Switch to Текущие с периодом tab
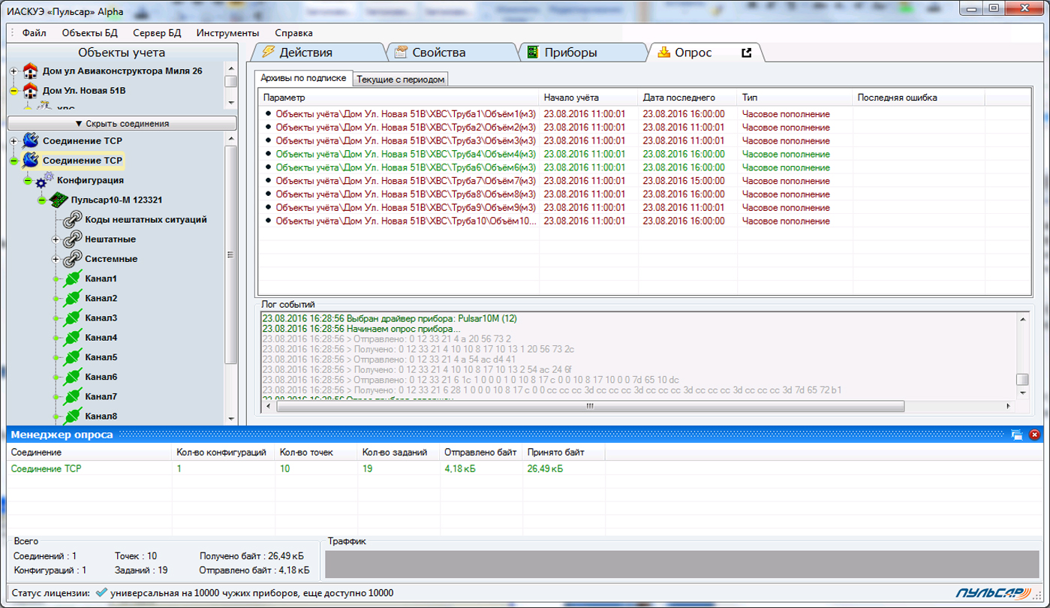The image size is (1050, 608). click(x=401, y=79)
